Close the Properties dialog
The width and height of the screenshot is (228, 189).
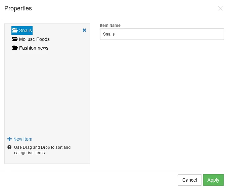(220, 8)
